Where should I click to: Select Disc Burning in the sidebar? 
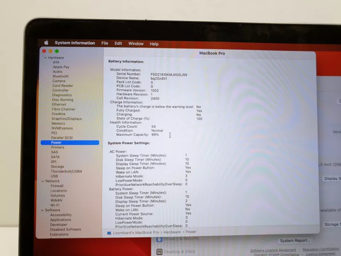[x=63, y=100]
